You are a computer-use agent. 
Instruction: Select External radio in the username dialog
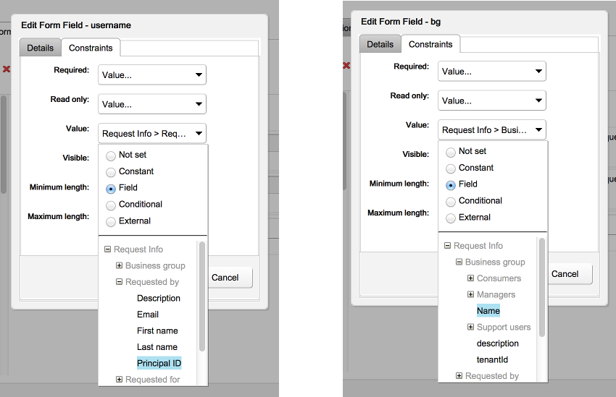tap(111, 221)
